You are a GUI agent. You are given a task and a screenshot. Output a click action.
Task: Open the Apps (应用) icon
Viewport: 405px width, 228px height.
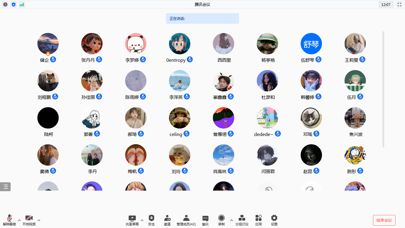[x=259, y=220]
